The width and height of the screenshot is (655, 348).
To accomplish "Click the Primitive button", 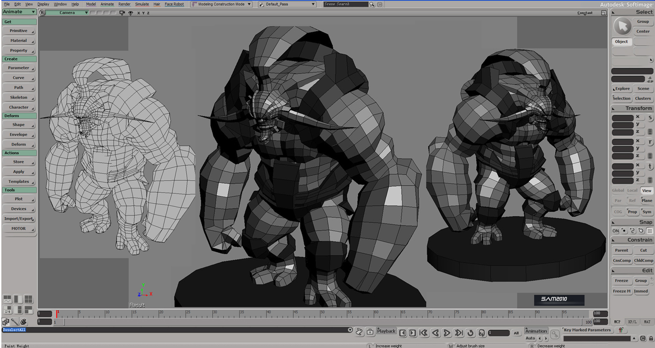I will [19, 31].
